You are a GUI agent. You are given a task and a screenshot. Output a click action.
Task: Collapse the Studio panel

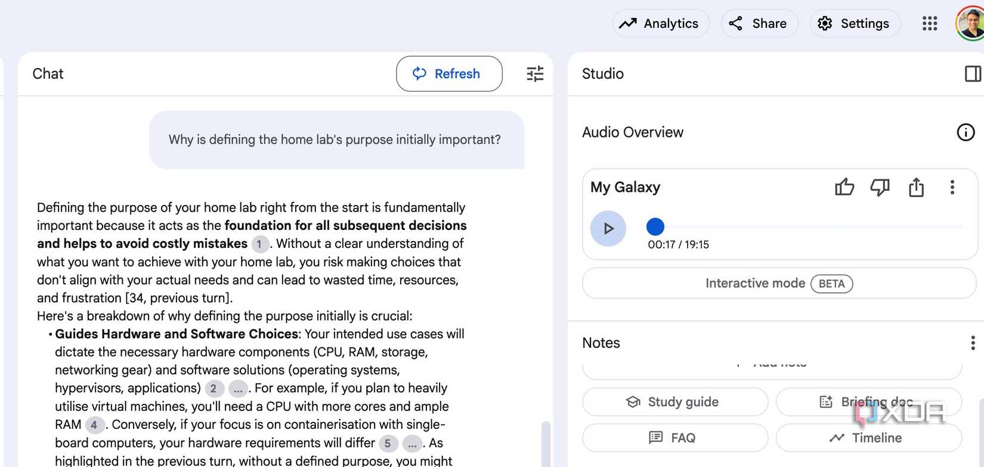coord(973,74)
